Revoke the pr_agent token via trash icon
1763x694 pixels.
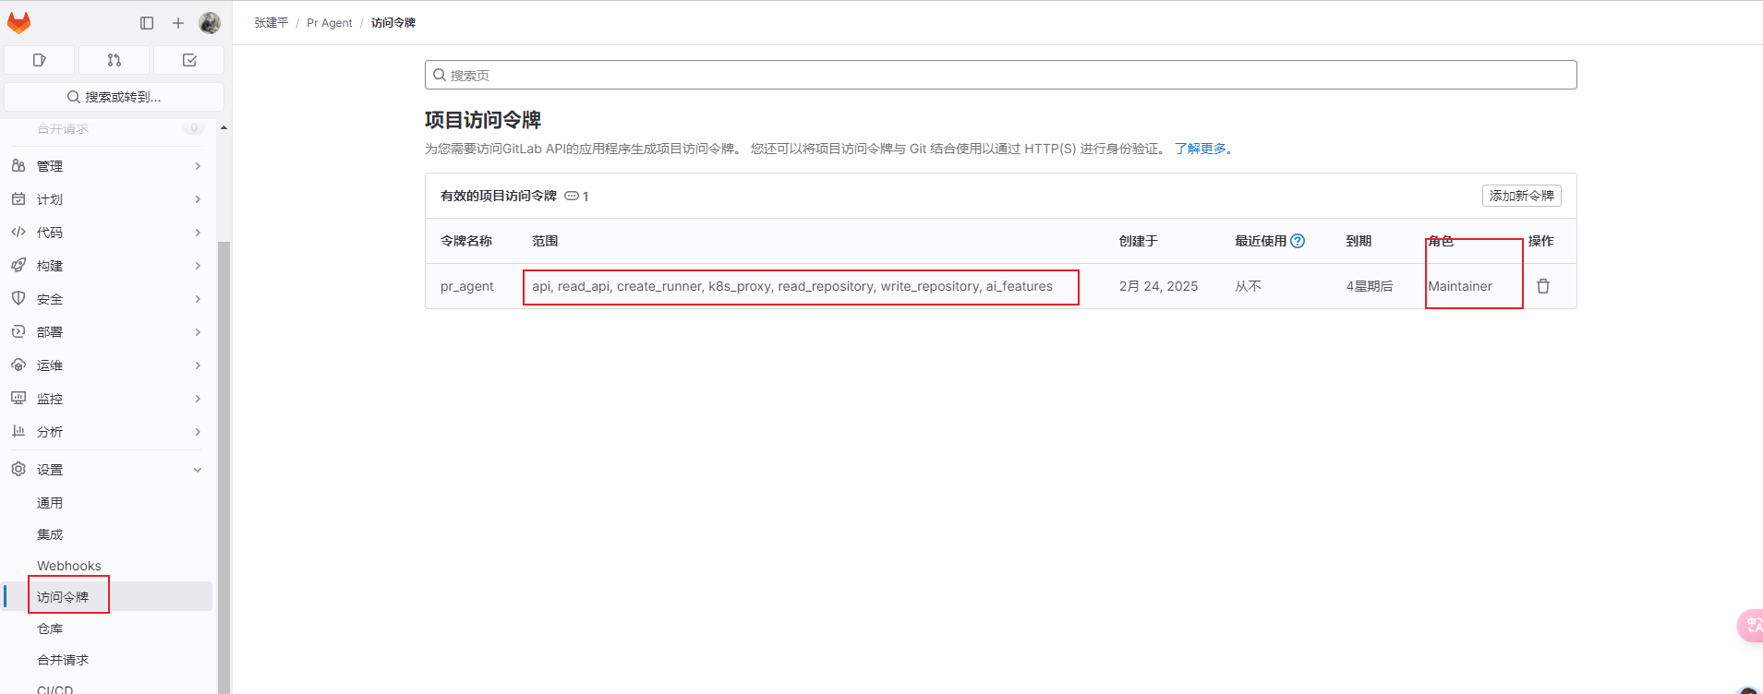[x=1542, y=286]
